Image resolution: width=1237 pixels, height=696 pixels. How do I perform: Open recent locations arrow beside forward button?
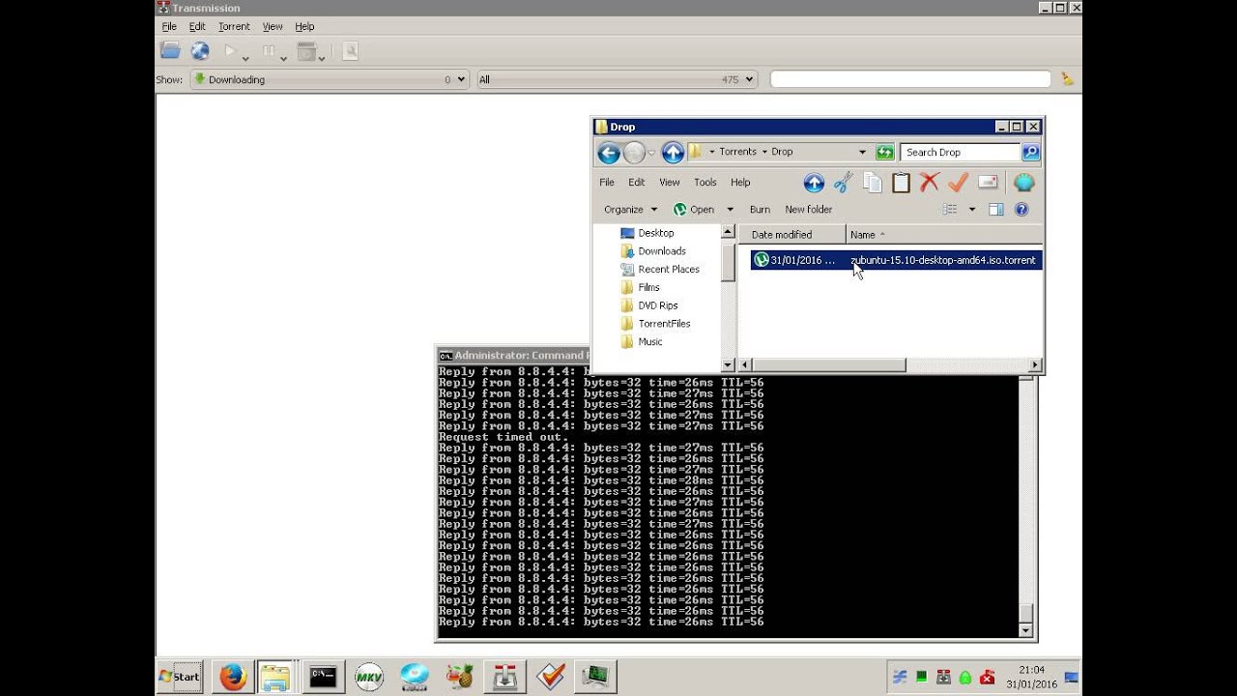click(x=651, y=153)
